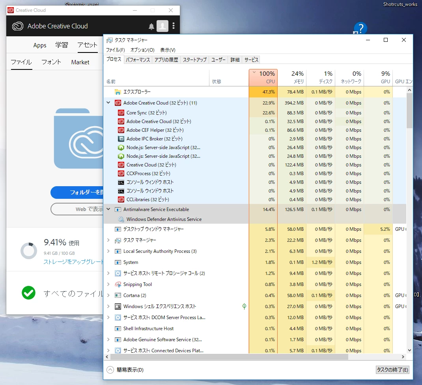Screen dimensions: 422x385
Task: Sort by the ネットワーク column header
Action: [x=349, y=78]
